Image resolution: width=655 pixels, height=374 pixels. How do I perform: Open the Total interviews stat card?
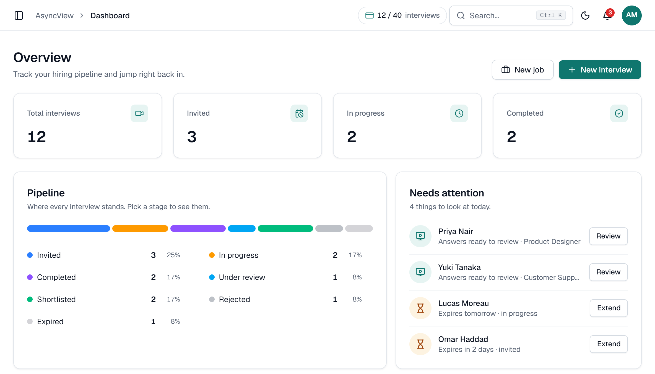88,126
